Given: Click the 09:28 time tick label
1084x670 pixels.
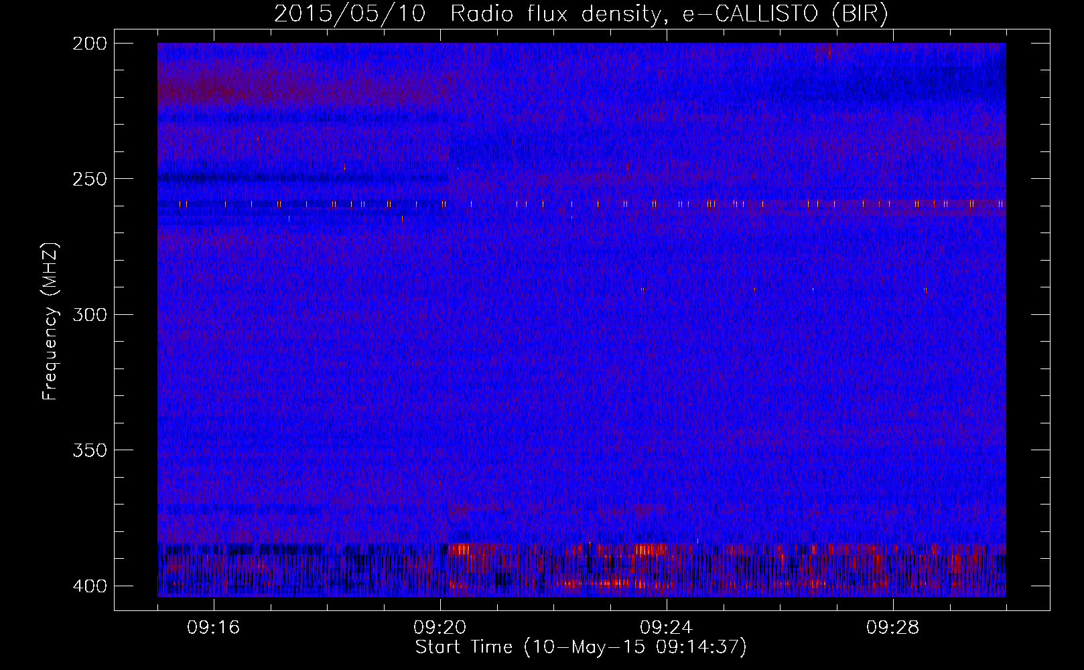Looking at the screenshot, I should click(x=893, y=628).
